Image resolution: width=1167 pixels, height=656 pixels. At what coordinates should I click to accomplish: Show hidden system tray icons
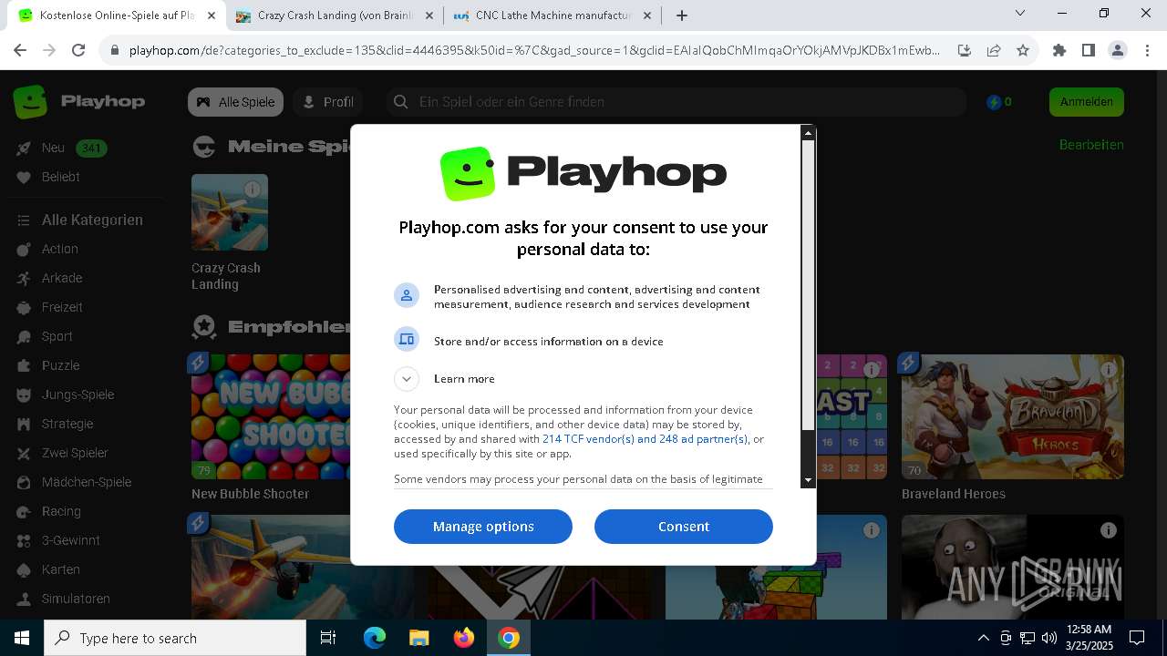tap(983, 638)
